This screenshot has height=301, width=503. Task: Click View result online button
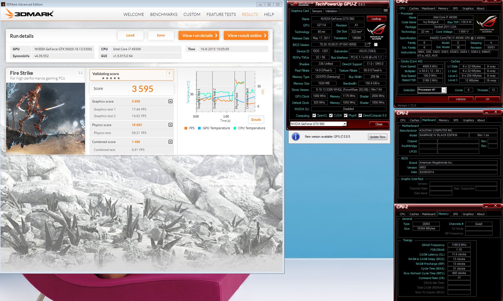(x=246, y=35)
